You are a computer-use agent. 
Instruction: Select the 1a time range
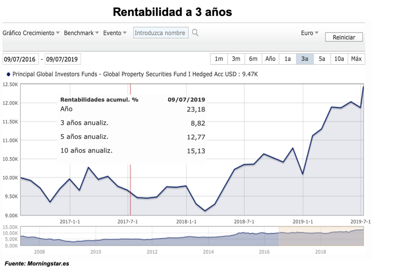click(x=287, y=59)
